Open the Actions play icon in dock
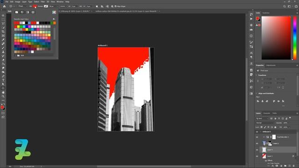 pyautogui.click(x=251, y=19)
